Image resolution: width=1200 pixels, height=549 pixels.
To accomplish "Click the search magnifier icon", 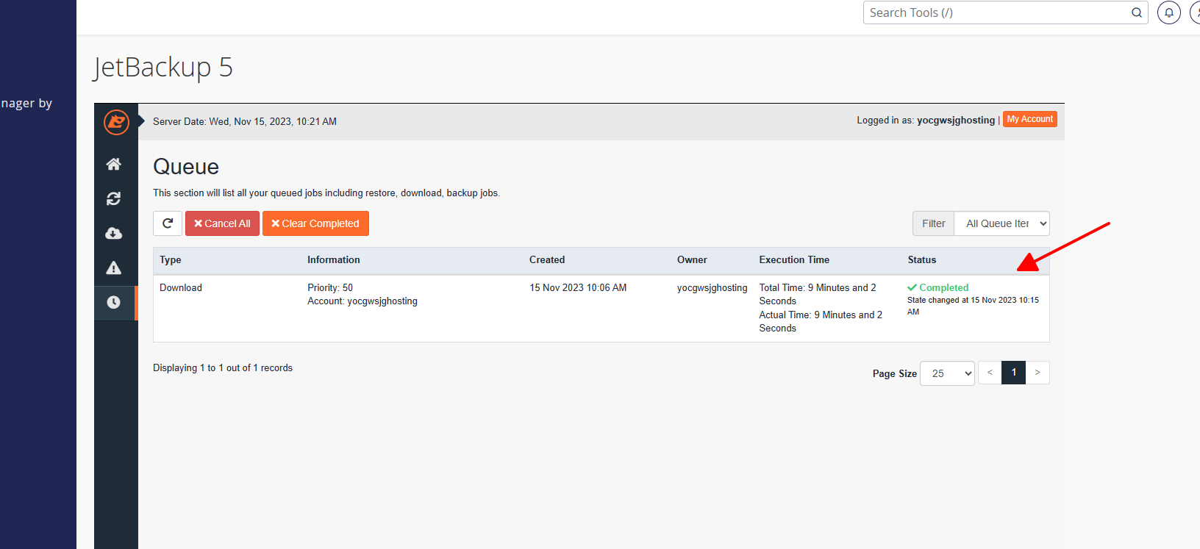I will coord(1137,12).
